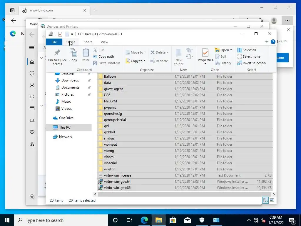Image resolution: width=301 pixels, height=226 pixels.
Task: Cut the selected files
Action: [99, 50]
